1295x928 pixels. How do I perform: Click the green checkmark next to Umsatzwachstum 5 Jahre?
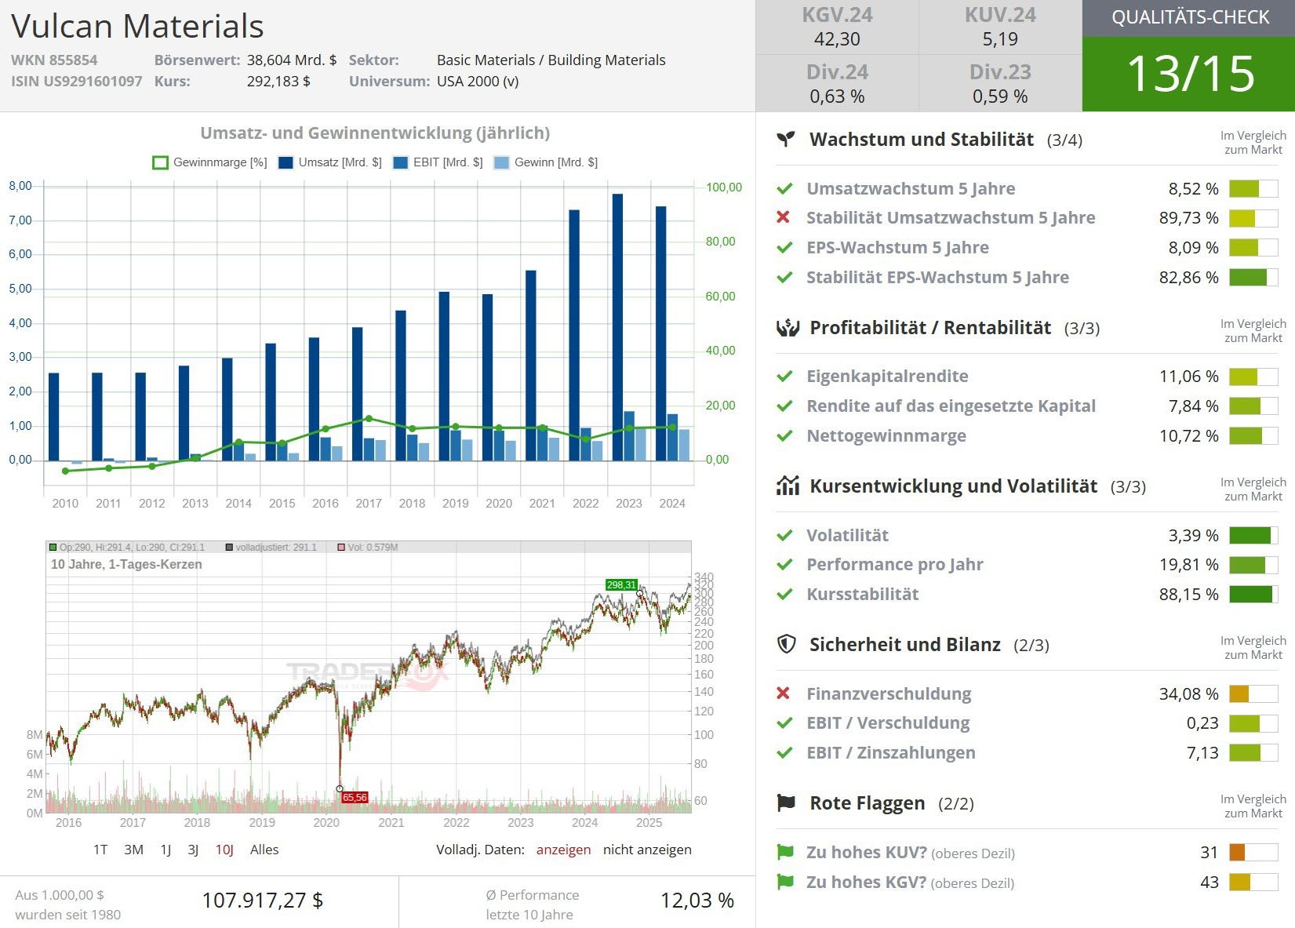point(784,189)
